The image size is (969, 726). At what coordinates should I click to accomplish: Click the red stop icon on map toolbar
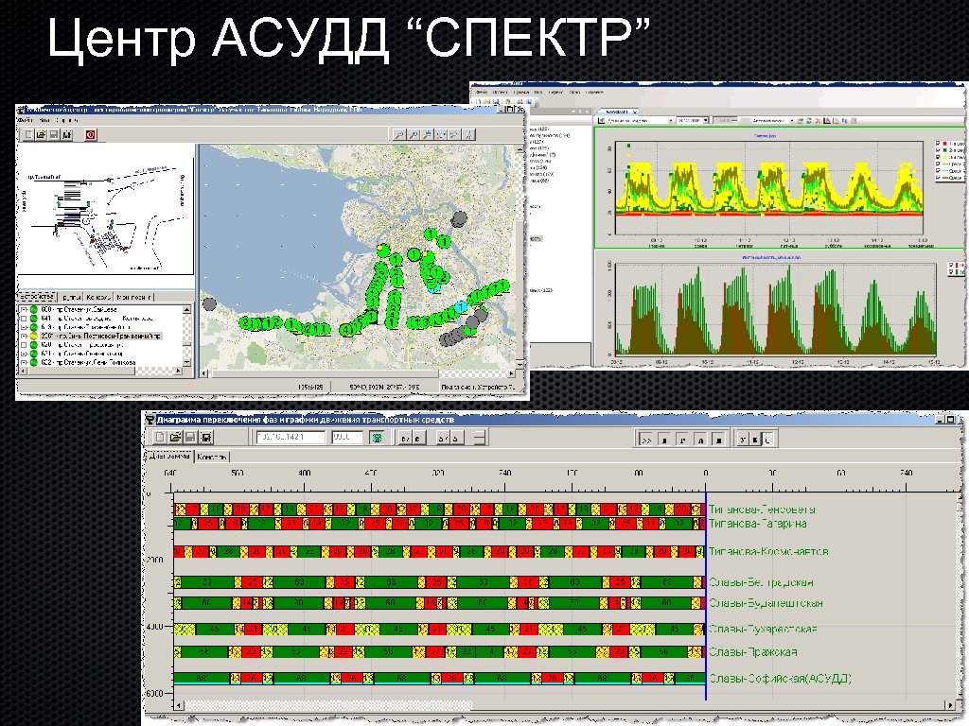89,133
